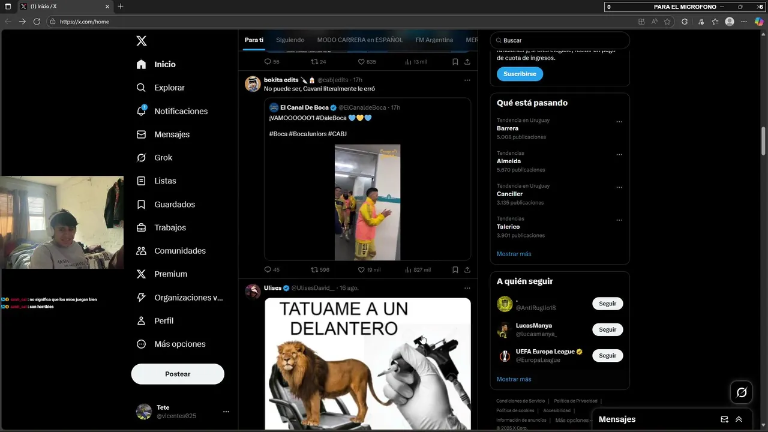768x432 pixels.
Task: Follow LucasManya account
Action: (x=607, y=329)
